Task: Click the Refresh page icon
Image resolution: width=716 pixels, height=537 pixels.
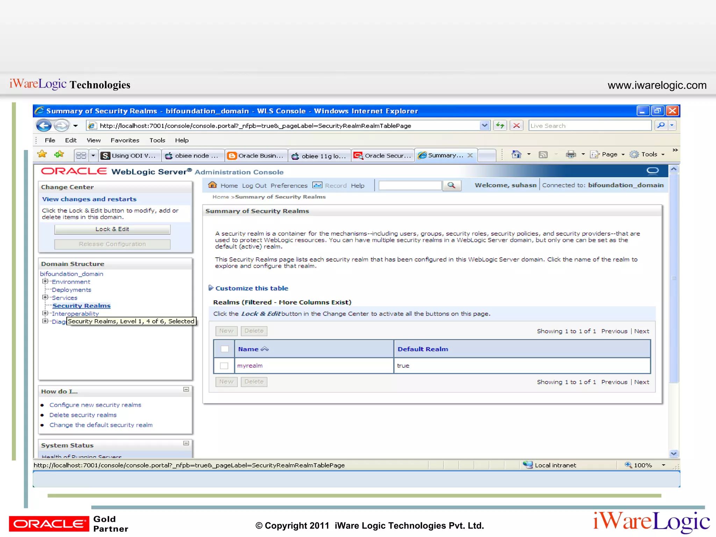Action: [500, 126]
